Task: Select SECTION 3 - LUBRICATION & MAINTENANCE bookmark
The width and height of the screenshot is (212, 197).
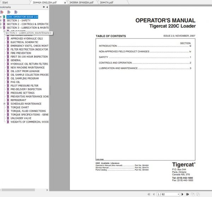Action: coord(28,28)
